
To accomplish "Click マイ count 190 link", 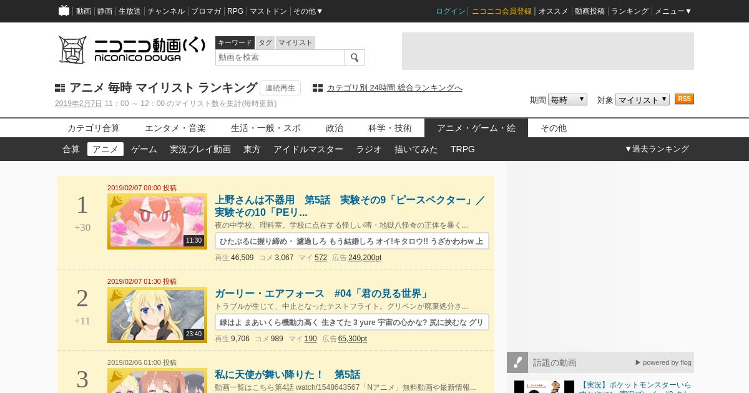I will (311, 339).
